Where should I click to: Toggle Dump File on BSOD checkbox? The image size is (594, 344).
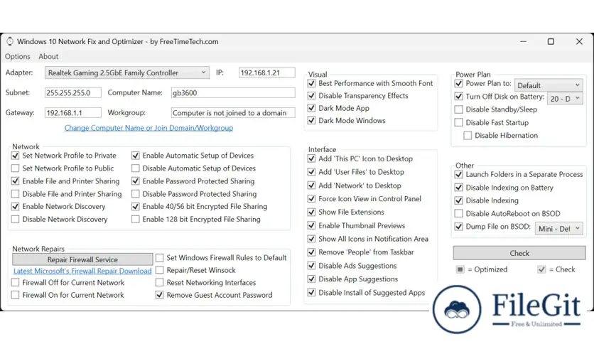[x=459, y=227]
